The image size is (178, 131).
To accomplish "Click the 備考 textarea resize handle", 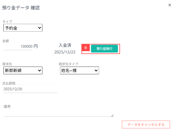I will (x=112, y=116).
